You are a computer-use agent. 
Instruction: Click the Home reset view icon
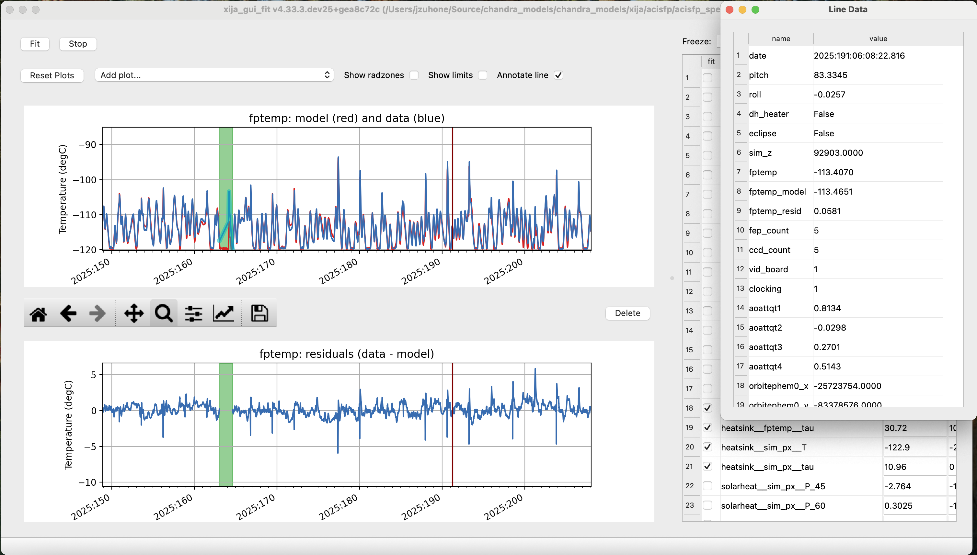(38, 314)
